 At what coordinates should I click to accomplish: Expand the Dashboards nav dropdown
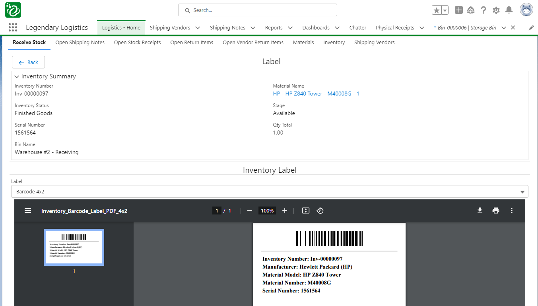(337, 28)
